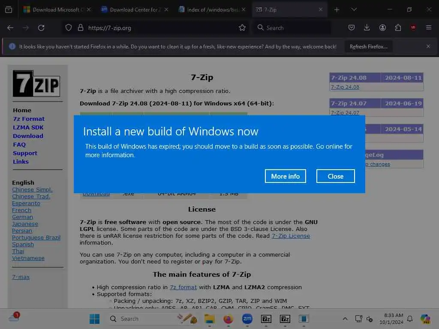Open the Firefox downloads panel
Viewport: 439px width, 329px height.
click(367, 27)
